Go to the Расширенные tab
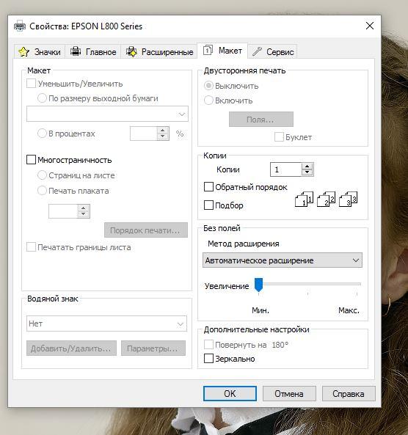 [159, 51]
